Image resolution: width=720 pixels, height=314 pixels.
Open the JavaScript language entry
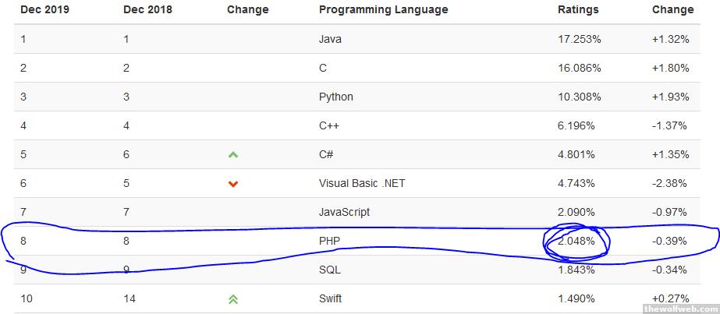(344, 212)
